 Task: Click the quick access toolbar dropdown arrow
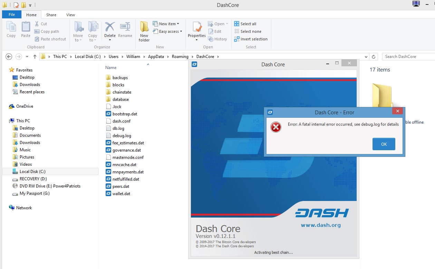pyautogui.click(x=30, y=6)
